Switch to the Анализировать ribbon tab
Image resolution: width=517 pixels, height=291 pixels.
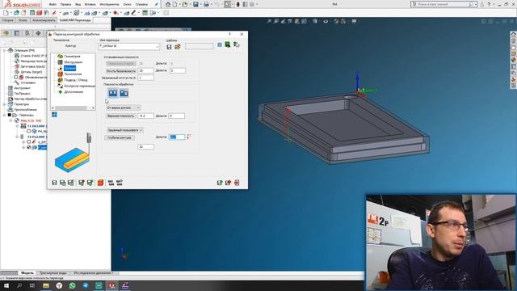pyautogui.click(x=44, y=20)
